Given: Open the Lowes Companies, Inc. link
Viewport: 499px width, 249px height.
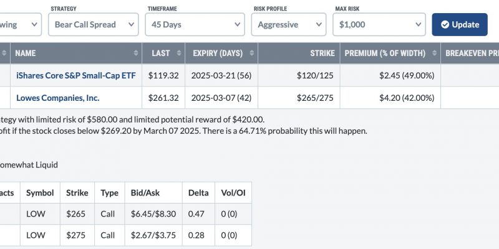Looking at the screenshot, I should coord(57,98).
